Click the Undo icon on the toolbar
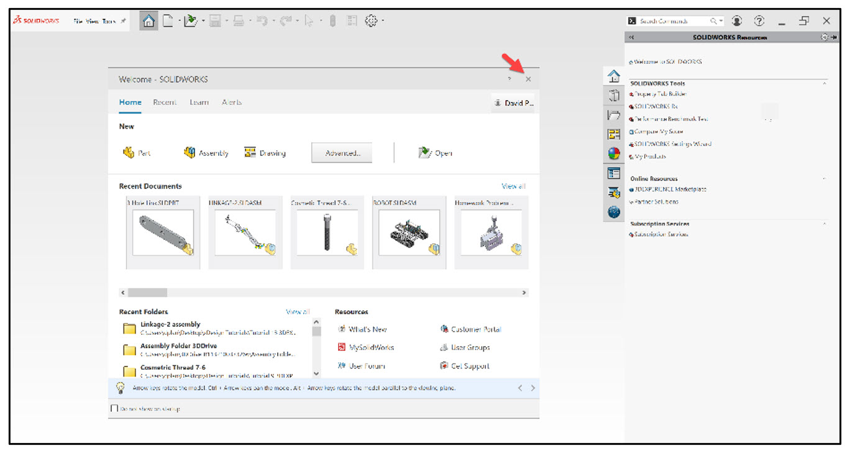845x451 pixels. click(261, 20)
